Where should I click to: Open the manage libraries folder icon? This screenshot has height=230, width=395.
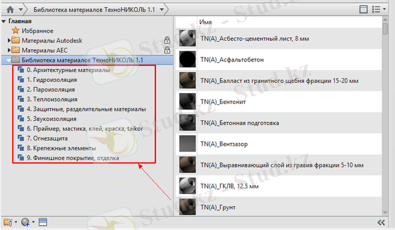coord(8,222)
